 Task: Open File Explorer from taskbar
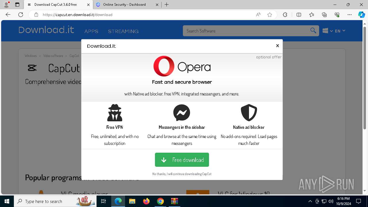132,201
